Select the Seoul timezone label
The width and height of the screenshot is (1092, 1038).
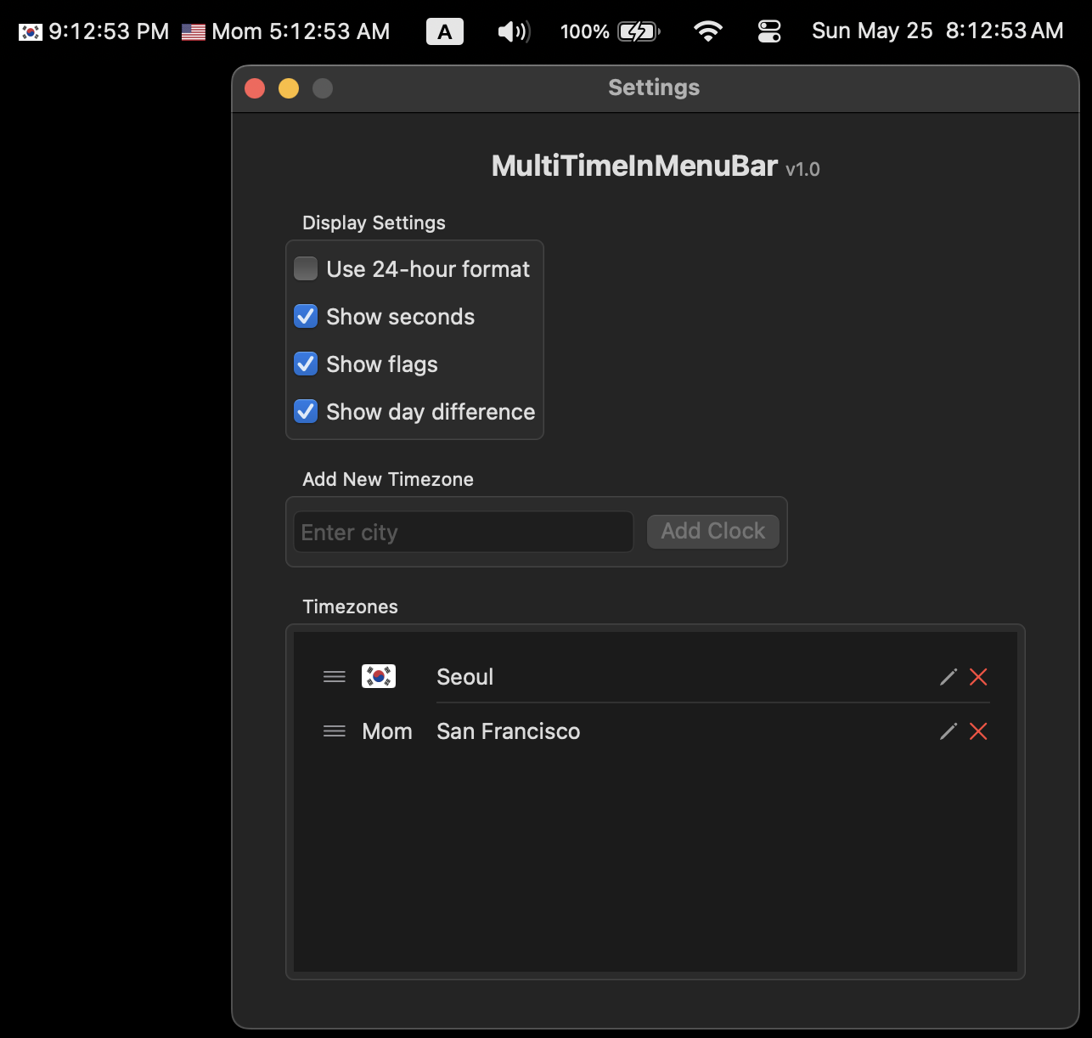coord(464,677)
